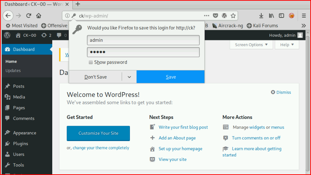Click the widgets link
The image size is (311, 175).
[257, 127]
